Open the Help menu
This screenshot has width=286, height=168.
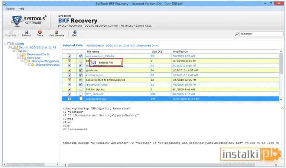pyautogui.click(x=21, y=9)
